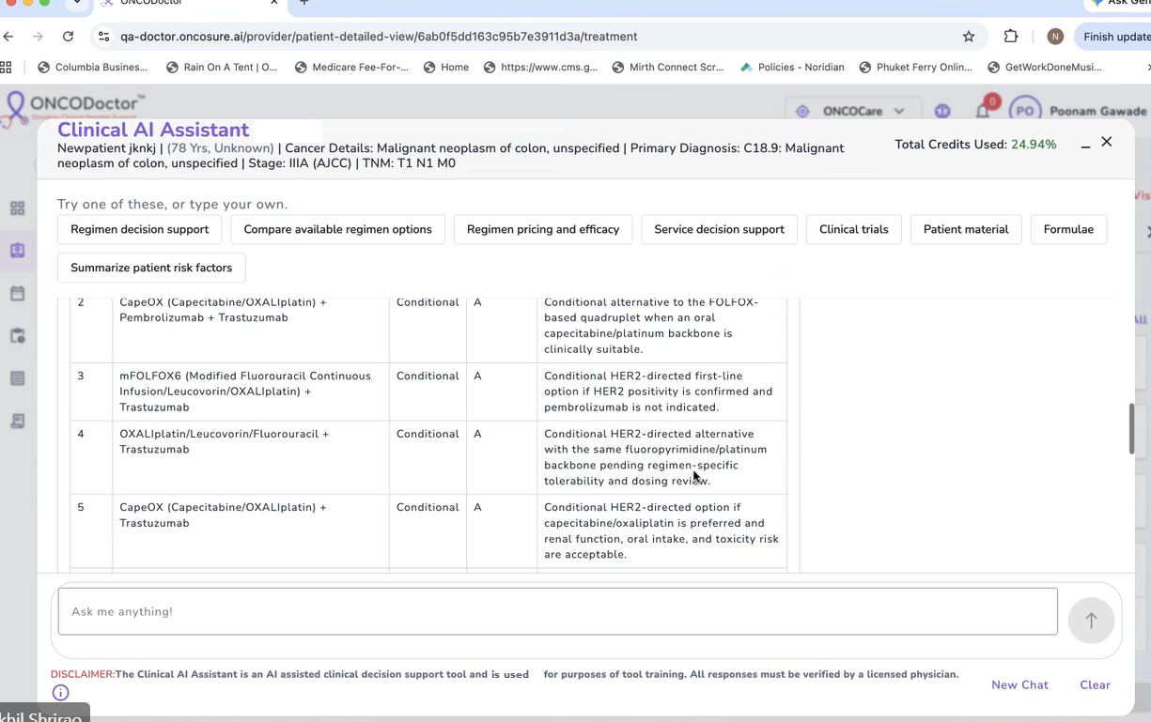Click the chat panel vertical scrollbar
This screenshot has height=722, width=1151.
pos(1131,429)
